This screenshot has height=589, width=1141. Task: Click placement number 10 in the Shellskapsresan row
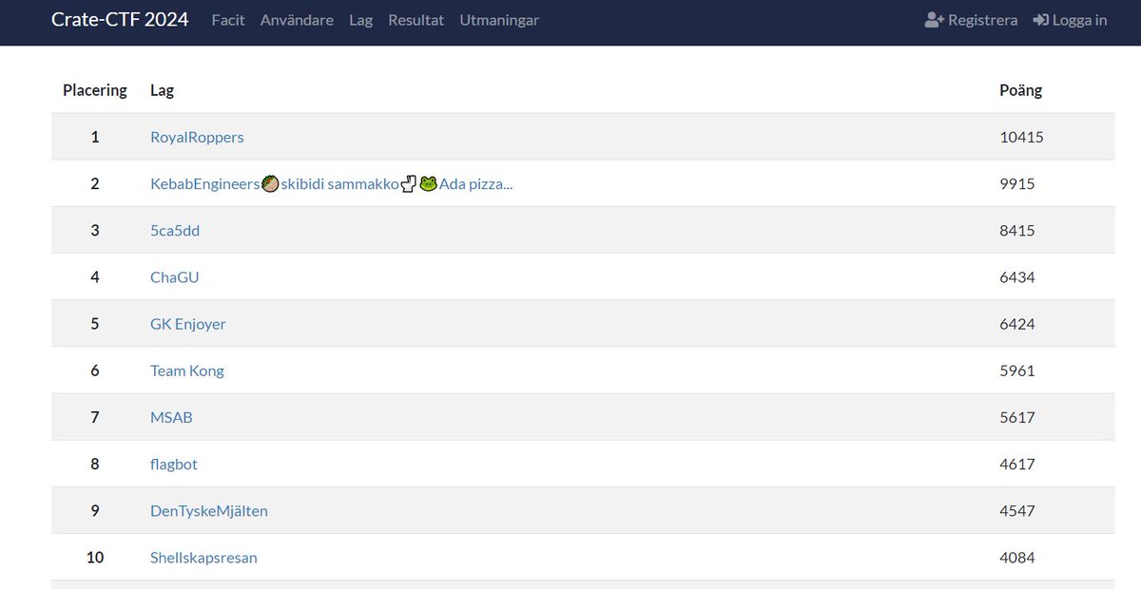pos(95,558)
